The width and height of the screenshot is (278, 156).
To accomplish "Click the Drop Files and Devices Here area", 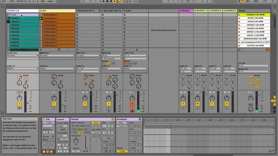I will click(x=163, y=30).
